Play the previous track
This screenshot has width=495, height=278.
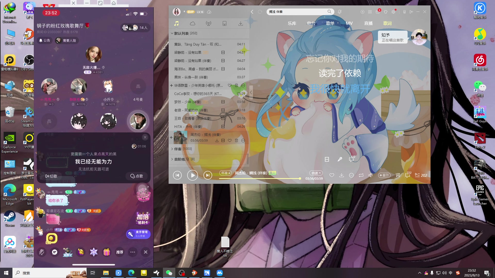click(x=177, y=175)
